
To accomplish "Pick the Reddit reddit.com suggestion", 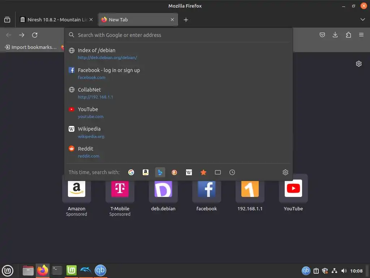I will click(x=178, y=152).
